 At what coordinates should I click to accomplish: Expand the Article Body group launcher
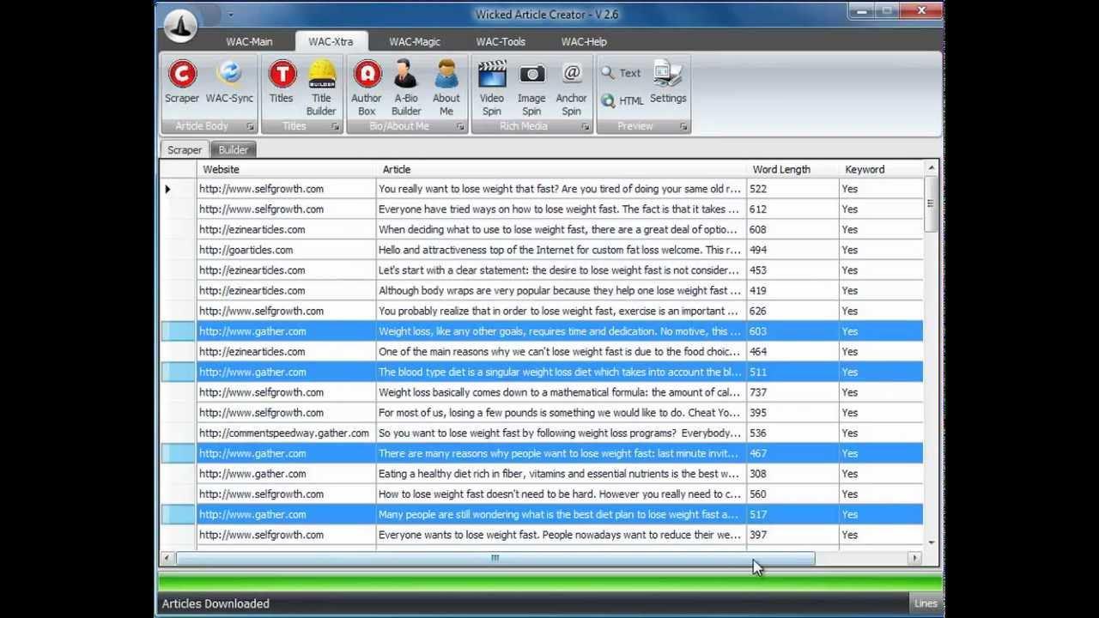(250, 127)
